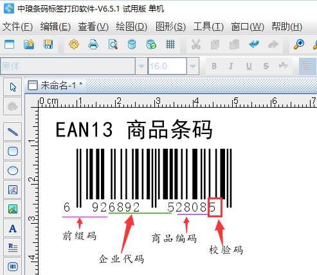This screenshot has height=275, width=317.
Task: Toggle the grid display icon
Action: pyautogui.click(x=170, y=44)
